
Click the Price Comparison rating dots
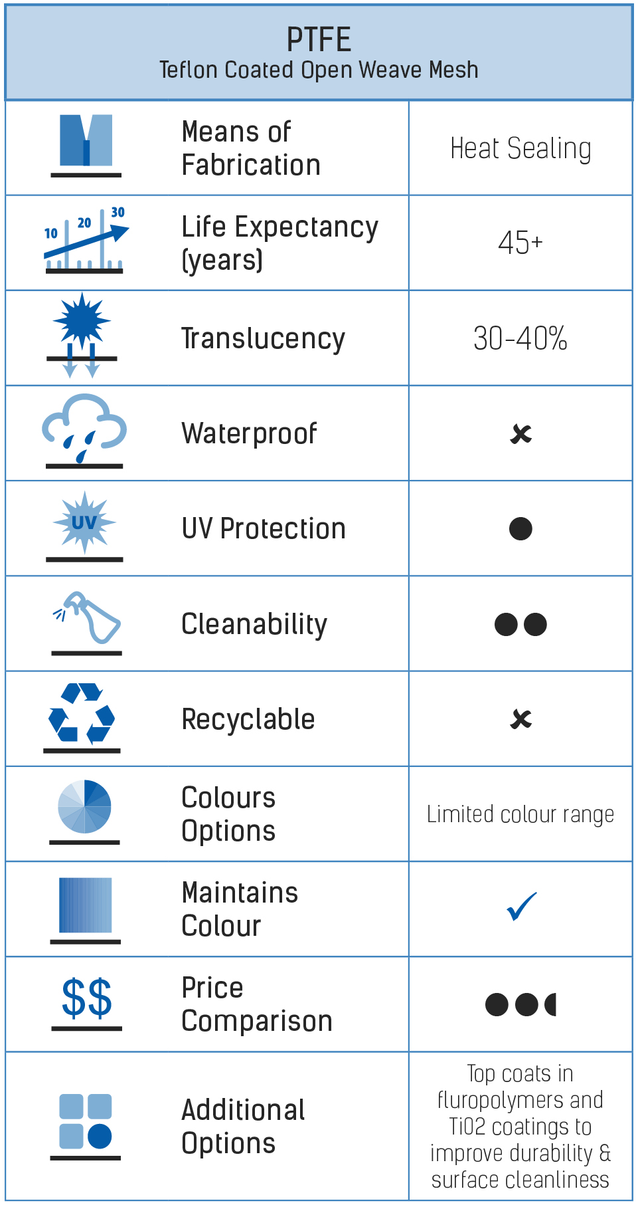(x=520, y=1004)
